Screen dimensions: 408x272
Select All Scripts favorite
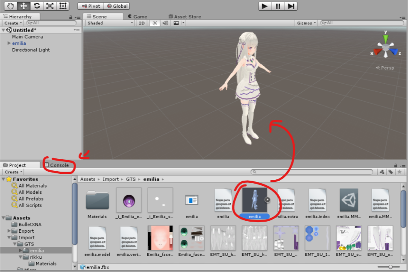click(30, 205)
